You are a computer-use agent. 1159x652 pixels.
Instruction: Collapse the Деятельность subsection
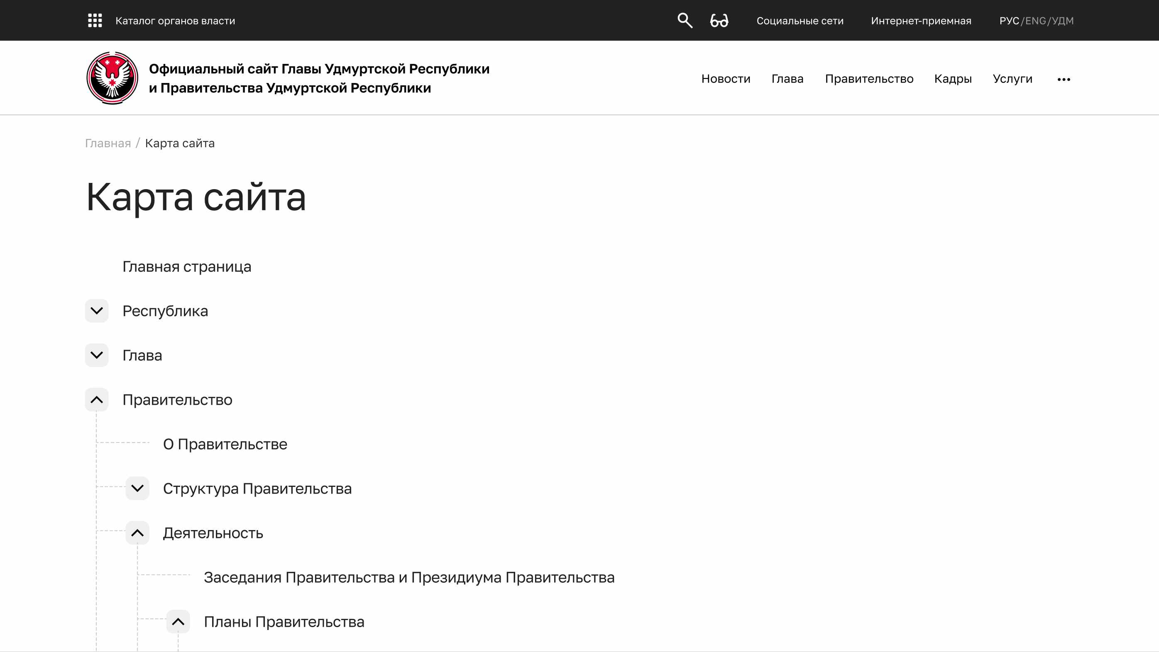(137, 533)
